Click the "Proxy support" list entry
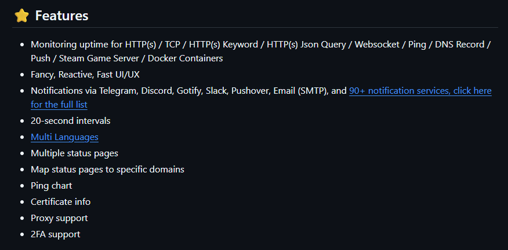The height and width of the screenshot is (250, 508). pos(59,218)
